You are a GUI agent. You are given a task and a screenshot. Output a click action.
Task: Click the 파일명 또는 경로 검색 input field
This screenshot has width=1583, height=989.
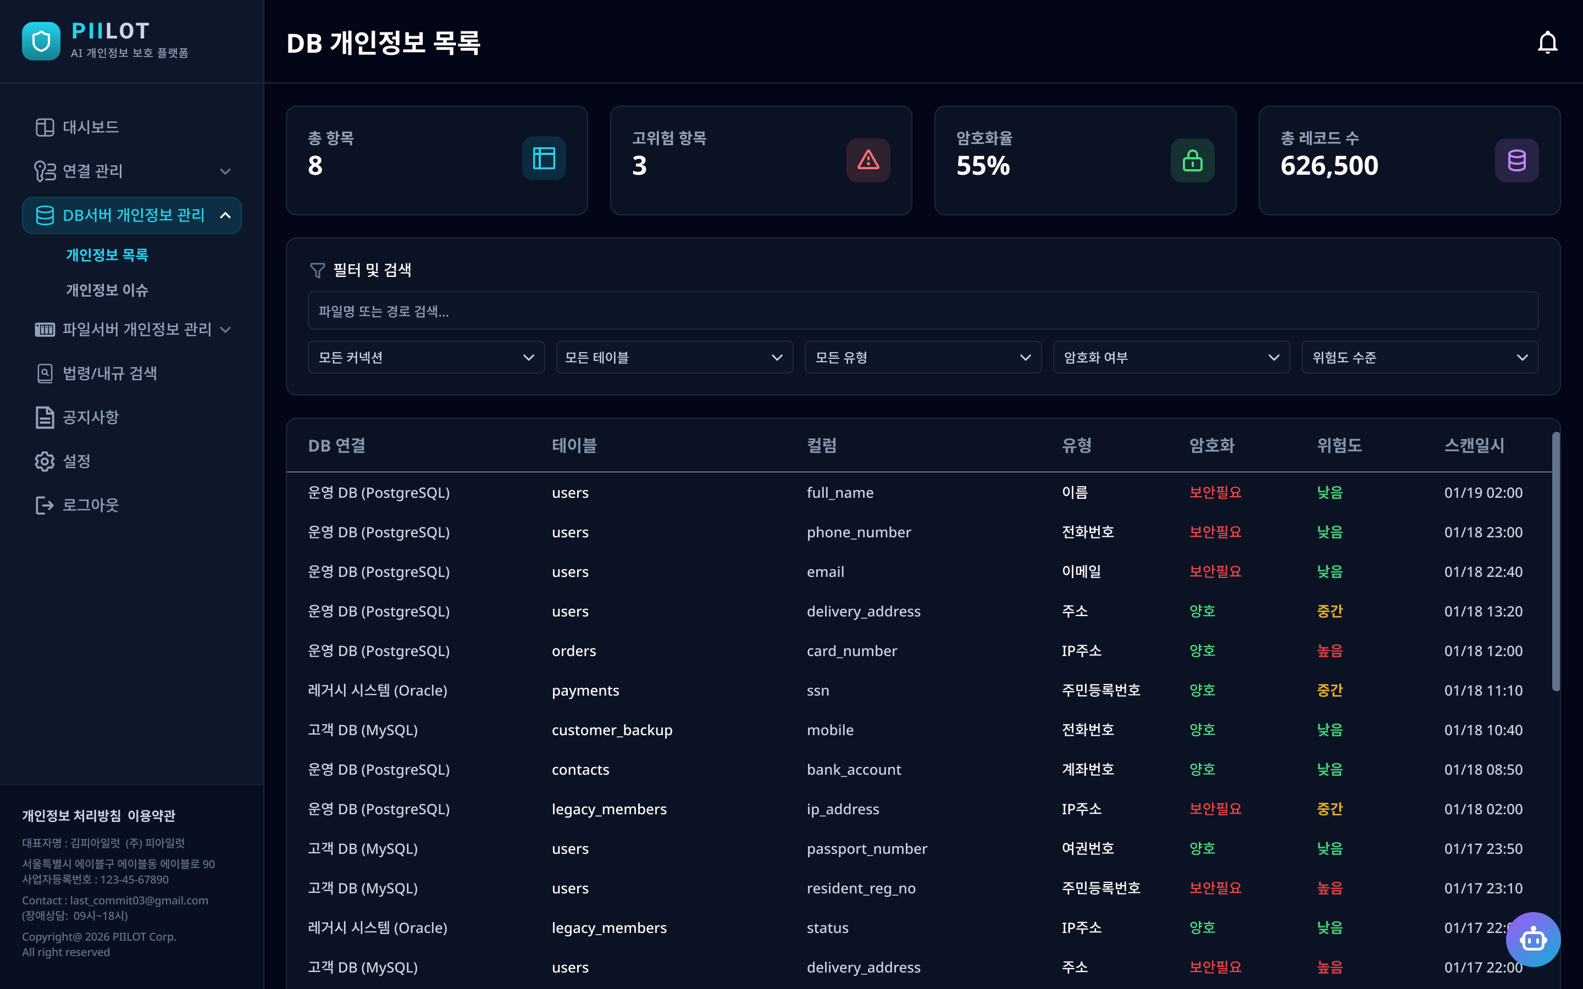coord(923,310)
